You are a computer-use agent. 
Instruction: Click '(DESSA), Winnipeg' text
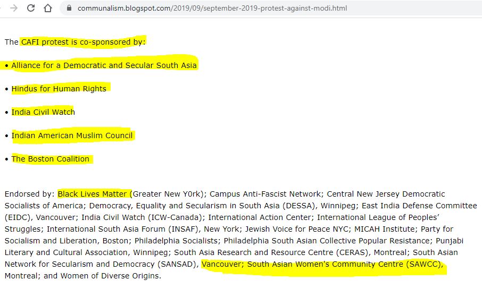pos(319,206)
